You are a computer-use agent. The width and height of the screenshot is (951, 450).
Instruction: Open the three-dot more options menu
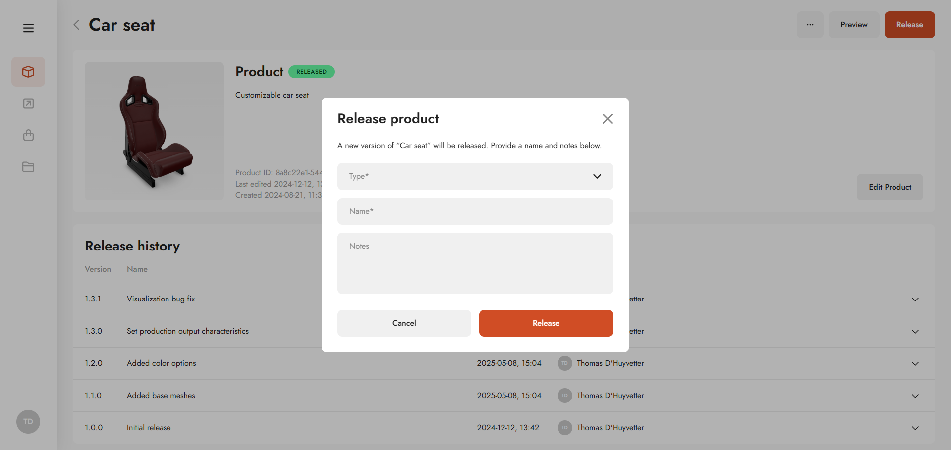(x=810, y=25)
